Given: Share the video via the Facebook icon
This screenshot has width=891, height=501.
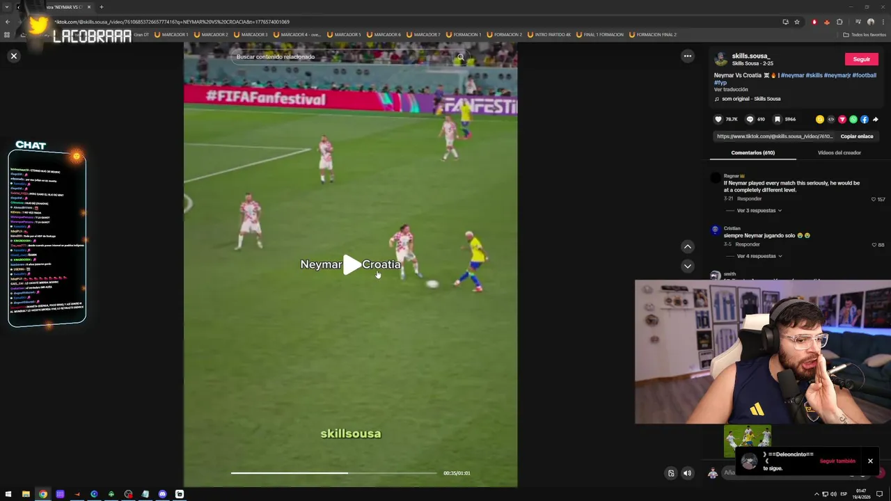Looking at the screenshot, I should [864, 119].
